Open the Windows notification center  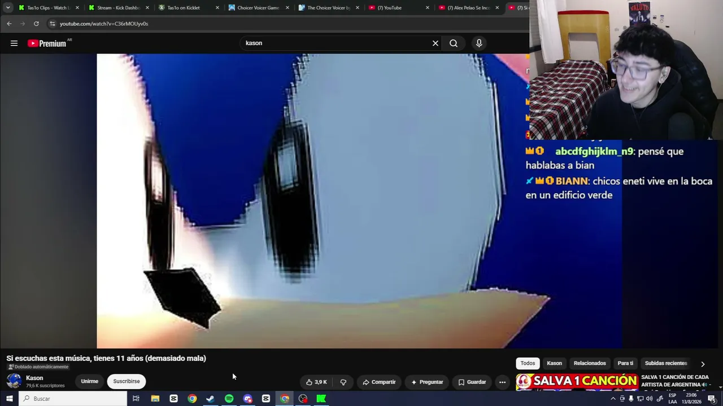pyautogui.click(x=712, y=399)
